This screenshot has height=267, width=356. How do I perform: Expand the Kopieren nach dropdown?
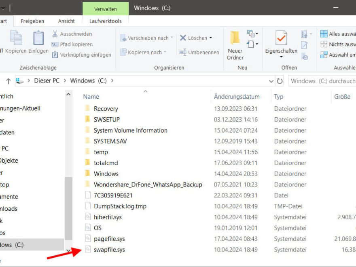[165, 52]
